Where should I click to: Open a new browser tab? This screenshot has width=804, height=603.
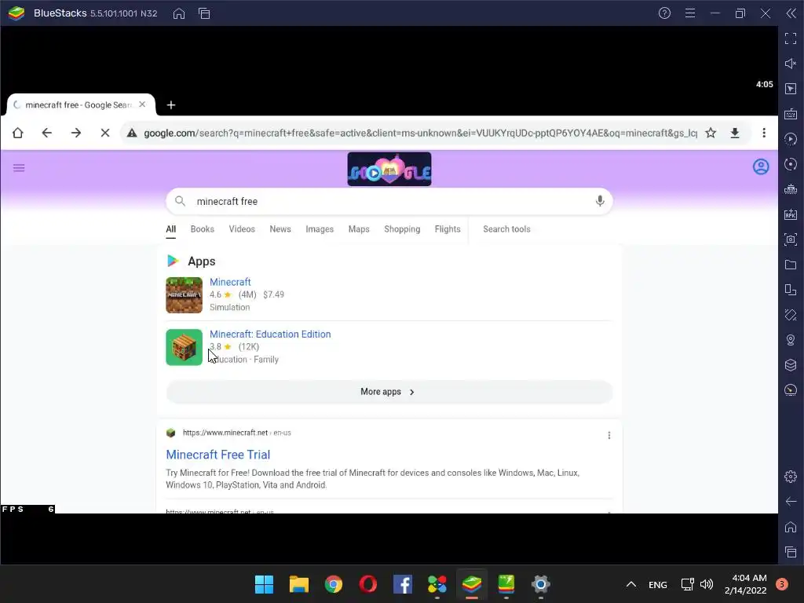(x=171, y=105)
